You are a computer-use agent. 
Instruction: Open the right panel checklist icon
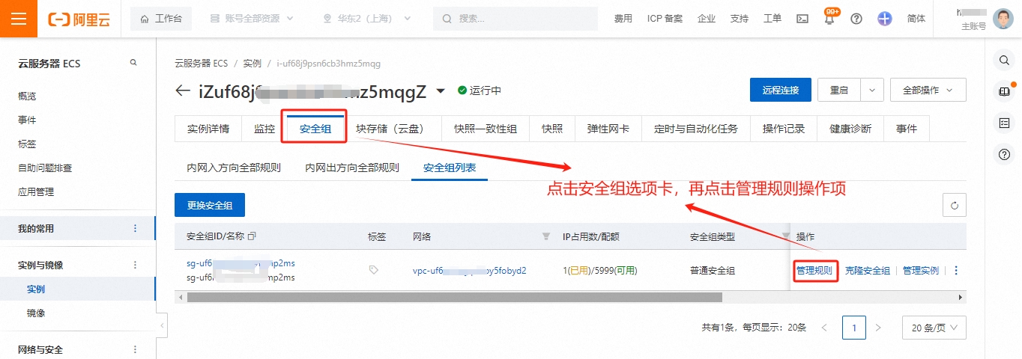pos(1004,123)
